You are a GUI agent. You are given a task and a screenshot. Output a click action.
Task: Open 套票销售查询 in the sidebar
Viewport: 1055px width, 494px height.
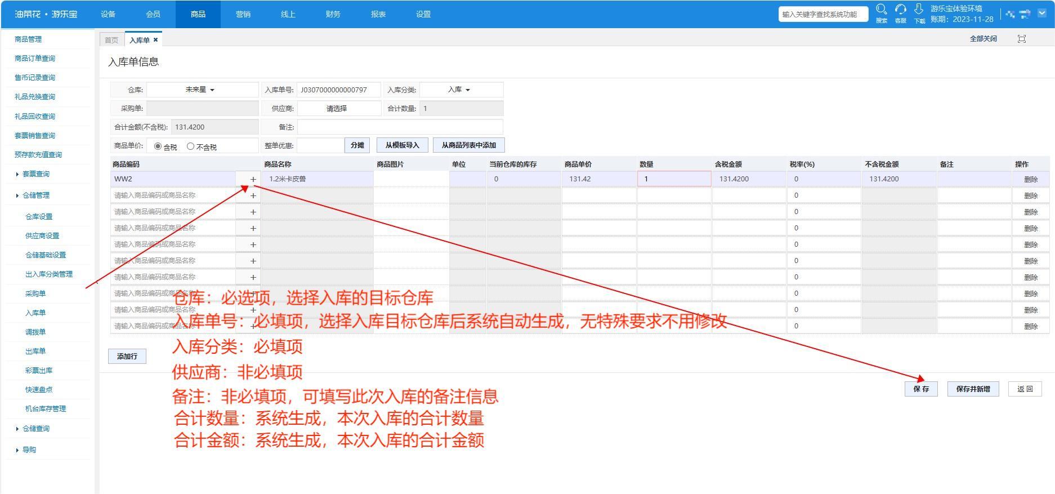click(35, 136)
